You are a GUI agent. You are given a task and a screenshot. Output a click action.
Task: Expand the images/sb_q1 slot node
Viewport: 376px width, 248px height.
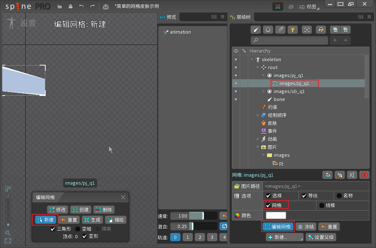[x=263, y=91]
